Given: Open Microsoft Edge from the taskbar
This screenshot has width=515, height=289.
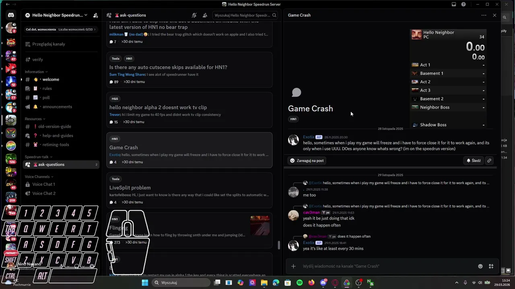Looking at the screenshot, I should [276, 283].
